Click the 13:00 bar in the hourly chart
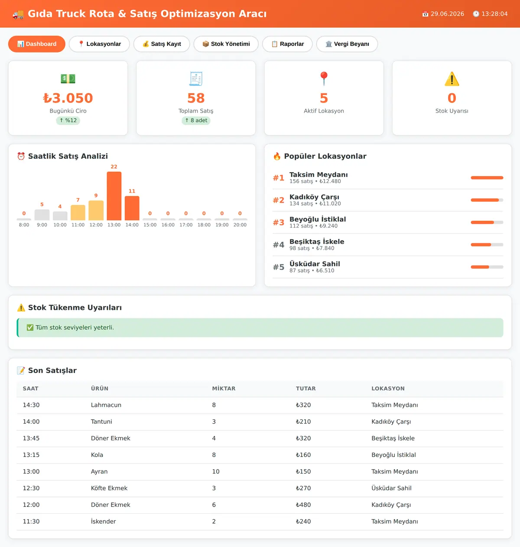 click(x=114, y=196)
